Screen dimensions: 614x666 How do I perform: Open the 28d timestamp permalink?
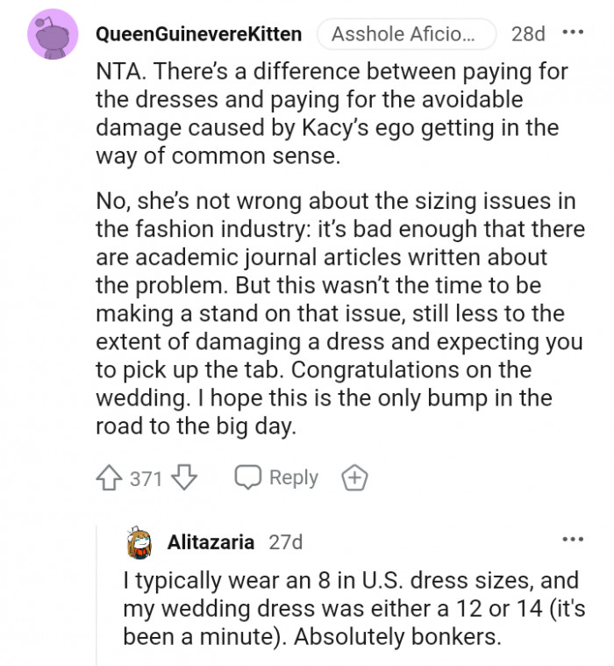[528, 34]
